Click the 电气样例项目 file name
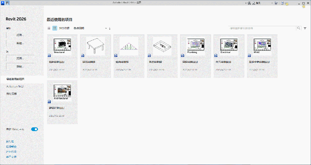 (223, 62)
